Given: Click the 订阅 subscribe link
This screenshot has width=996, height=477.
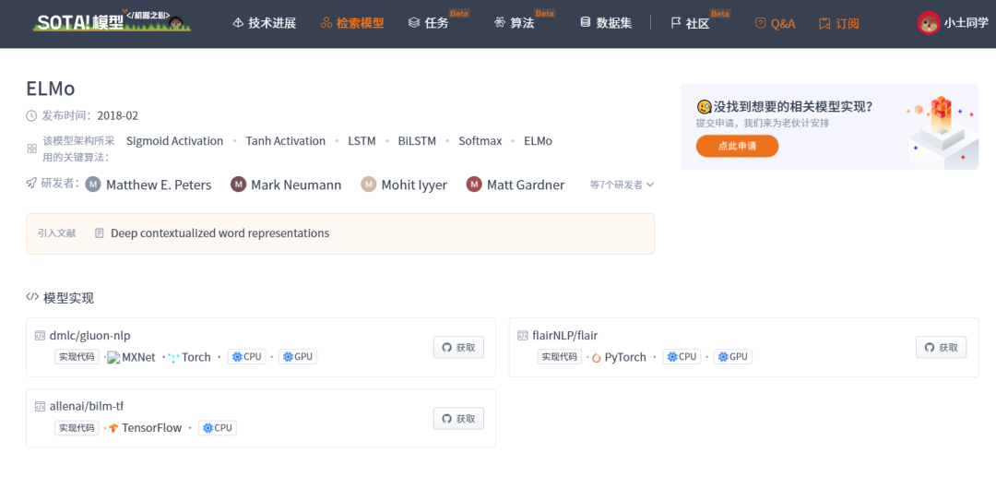Looking at the screenshot, I should [x=839, y=23].
